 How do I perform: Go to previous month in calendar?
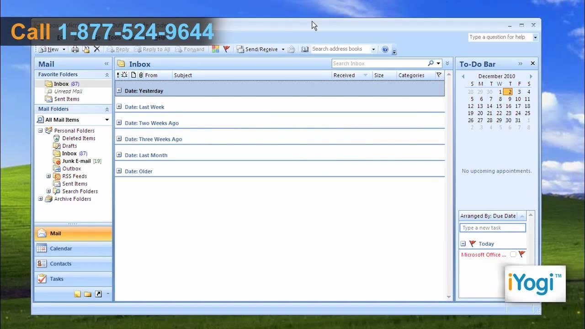click(463, 76)
